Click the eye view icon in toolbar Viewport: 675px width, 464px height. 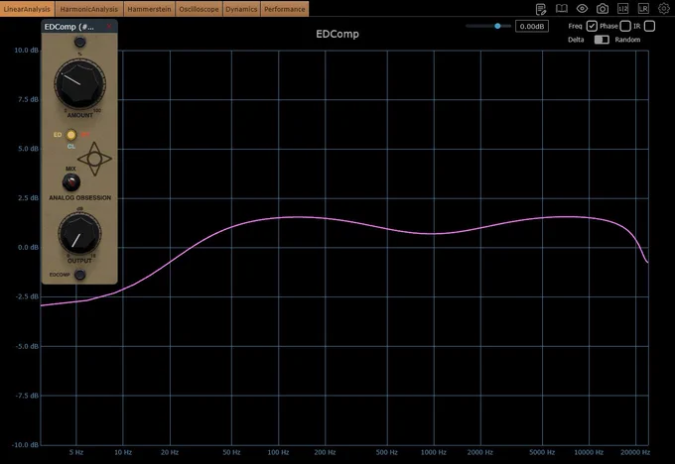pyautogui.click(x=582, y=9)
